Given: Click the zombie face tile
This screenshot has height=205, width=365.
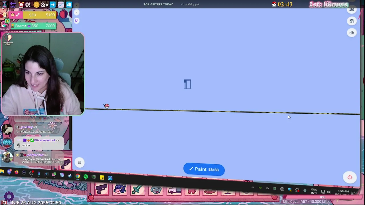Looking at the screenshot, I should (x=156, y=190).
